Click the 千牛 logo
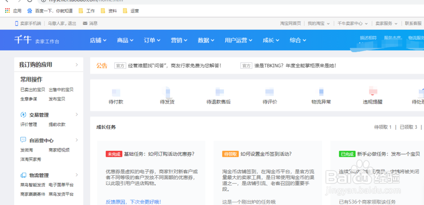The width and height of the screenshot is (424, 205). tap(23, 40)
